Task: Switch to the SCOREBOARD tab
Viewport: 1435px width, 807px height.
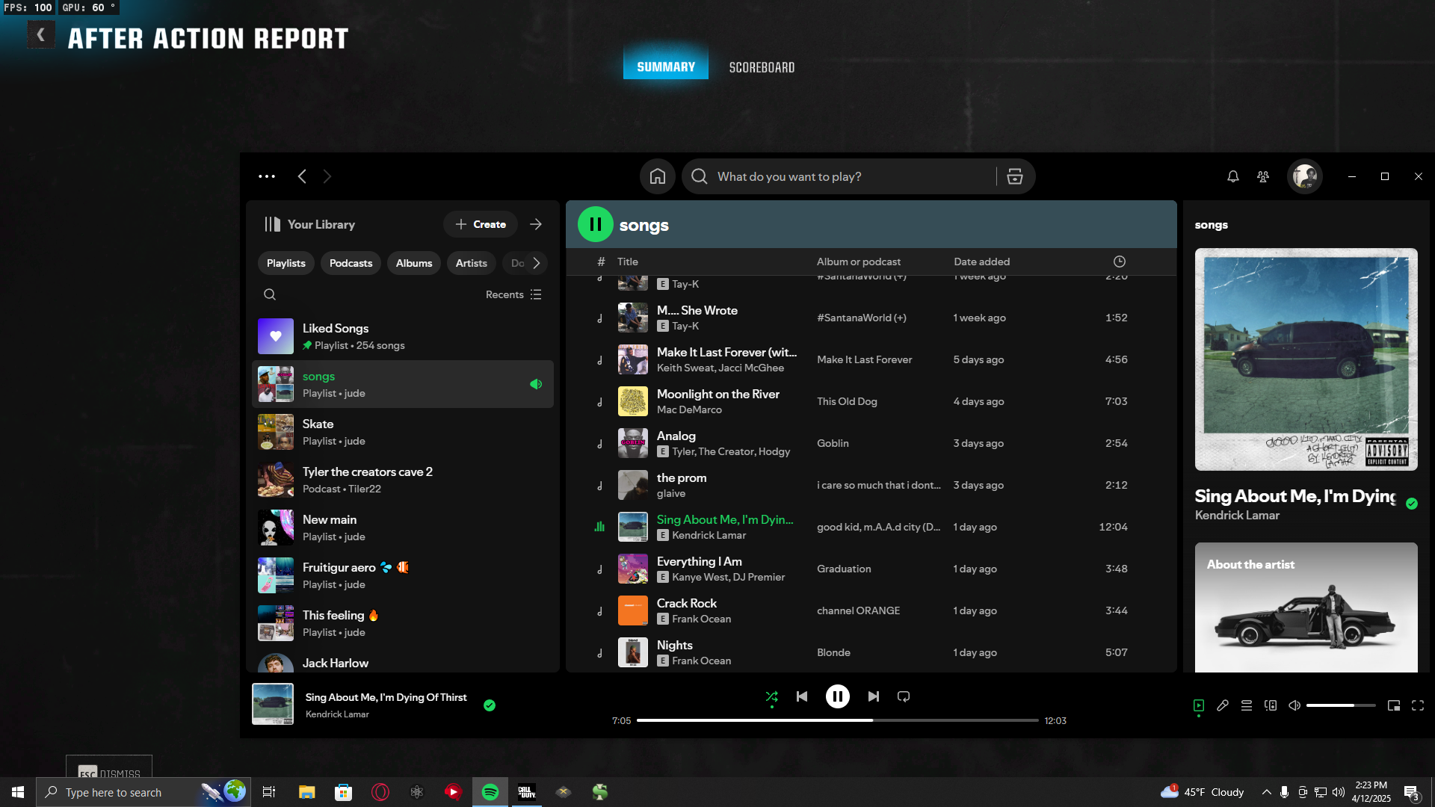Action: tap(762, 67)
